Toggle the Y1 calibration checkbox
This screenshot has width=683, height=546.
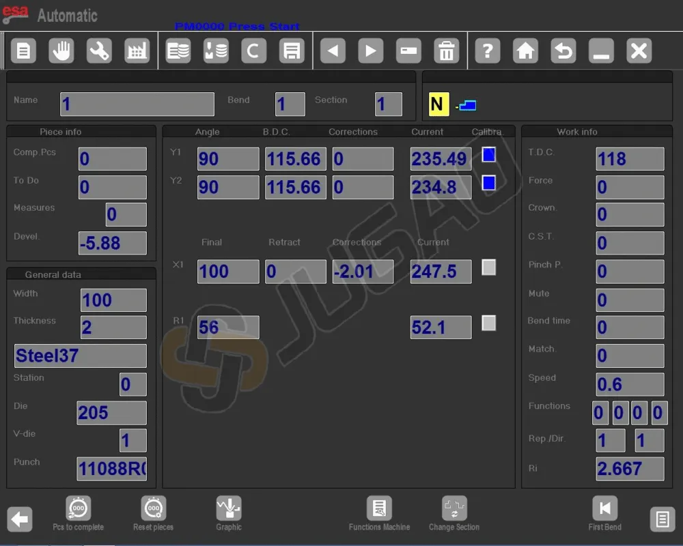point(488,155)
